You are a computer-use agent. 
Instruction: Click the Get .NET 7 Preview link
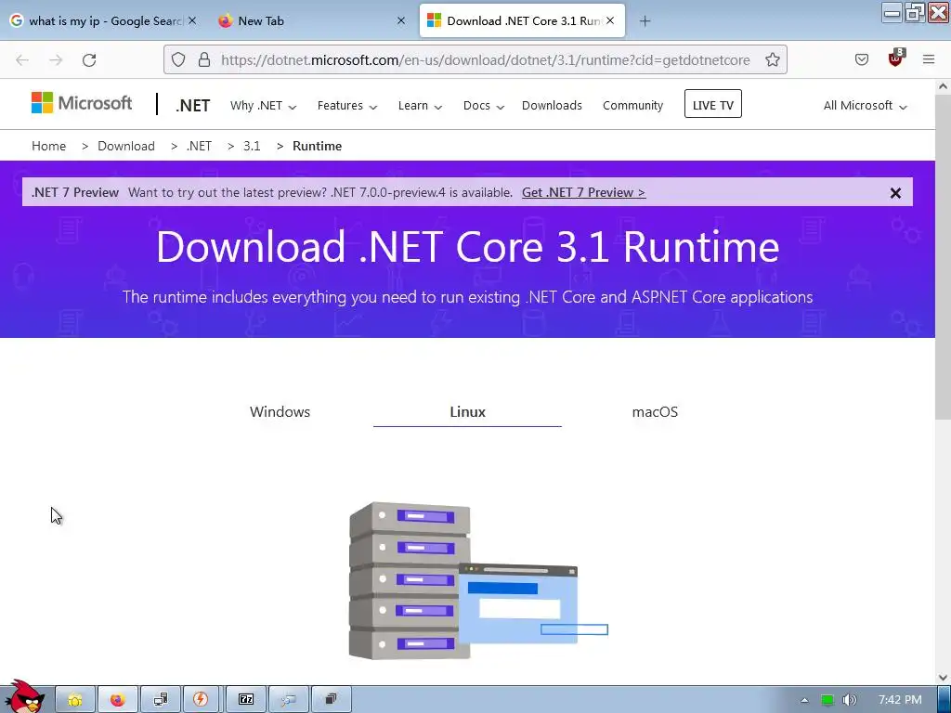583,192
